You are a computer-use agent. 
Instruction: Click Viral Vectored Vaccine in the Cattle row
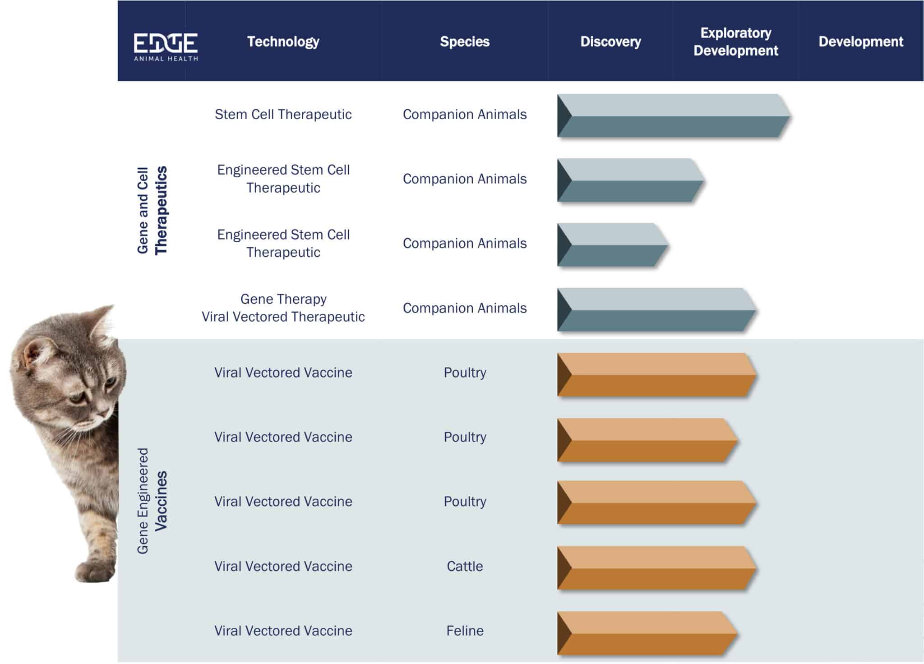283,566
